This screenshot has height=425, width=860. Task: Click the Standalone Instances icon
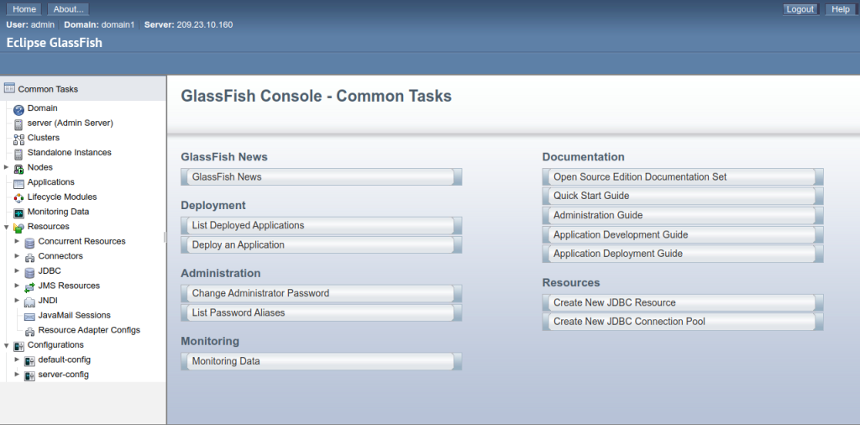pyautogui.click(x=18, y=154)
